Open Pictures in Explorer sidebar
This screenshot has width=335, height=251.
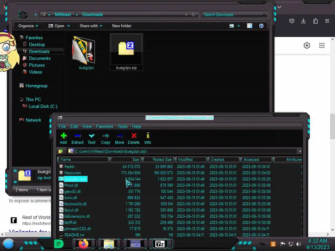coord(37,65)
